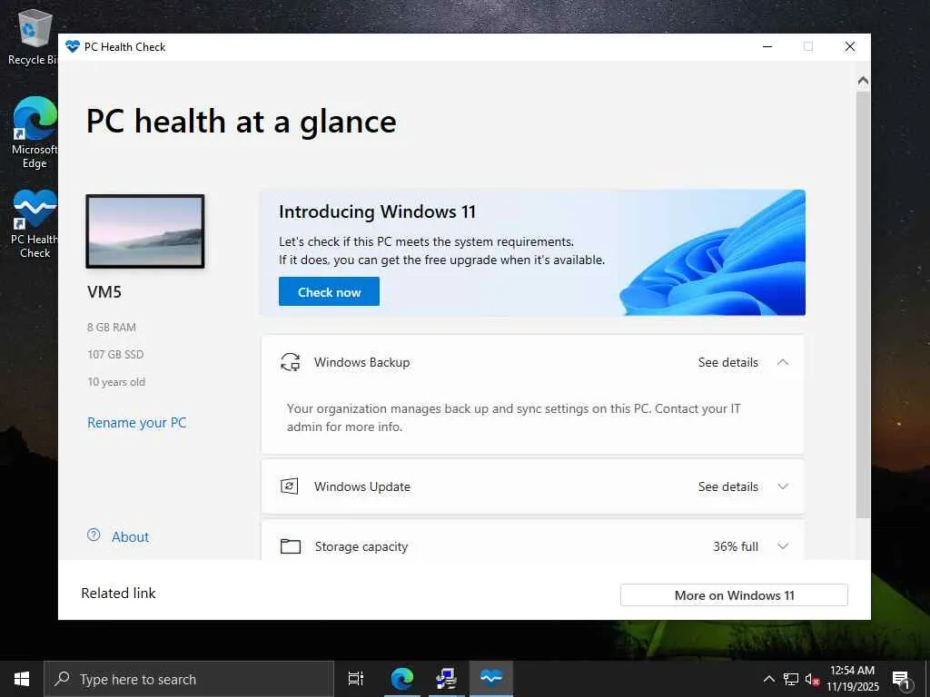Expand the Storage capacity section chevron

(x=783, y=545)
